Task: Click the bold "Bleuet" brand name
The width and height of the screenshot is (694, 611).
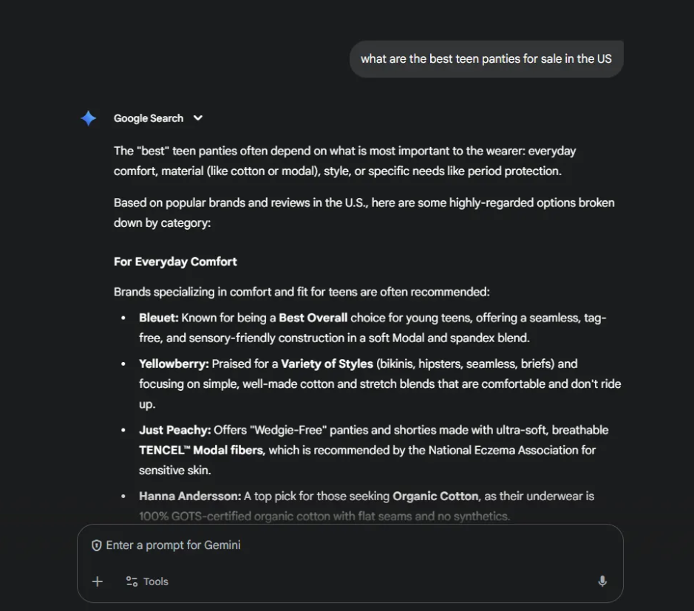Action: coord(156,318)
